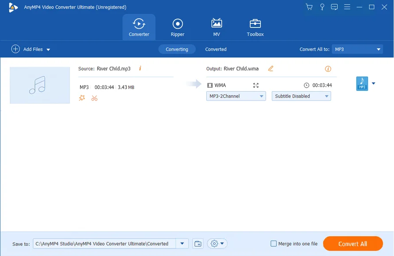Minimize the AnyMP4 window

click(359, 7)
